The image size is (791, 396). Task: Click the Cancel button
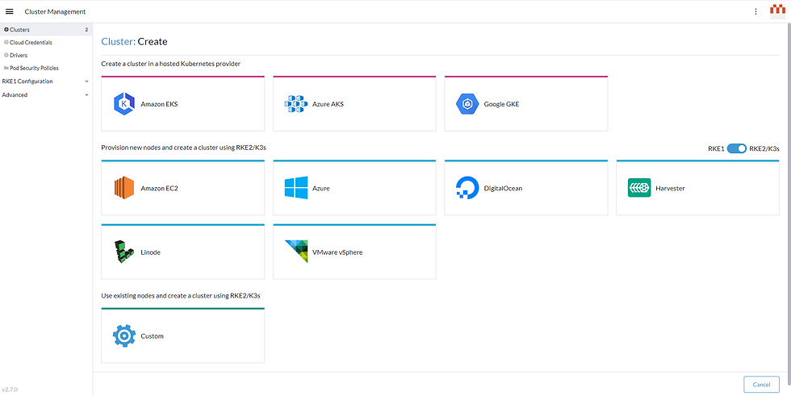(x=761, y=385)
